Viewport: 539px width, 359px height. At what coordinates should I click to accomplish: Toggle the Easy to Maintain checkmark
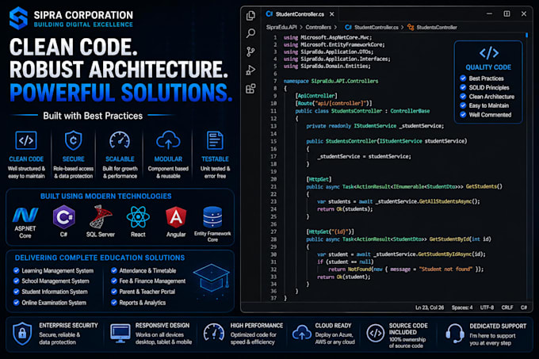463,105
